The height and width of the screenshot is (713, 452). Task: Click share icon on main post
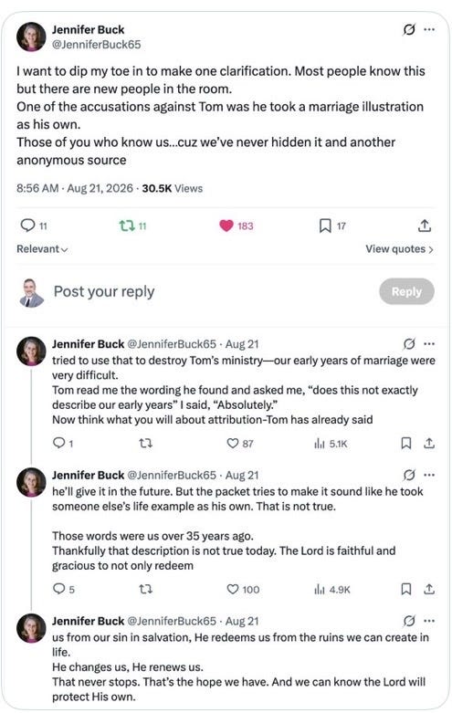coord(425,225)
